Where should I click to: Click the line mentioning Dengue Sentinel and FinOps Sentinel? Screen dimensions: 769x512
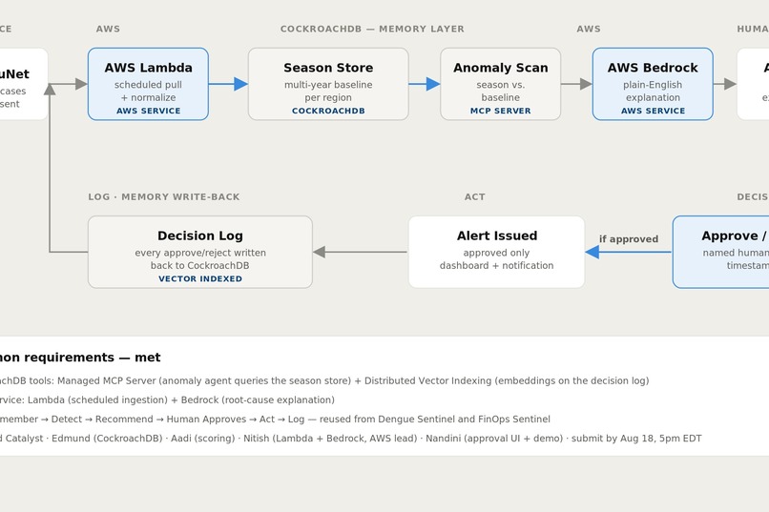point(275,419)
